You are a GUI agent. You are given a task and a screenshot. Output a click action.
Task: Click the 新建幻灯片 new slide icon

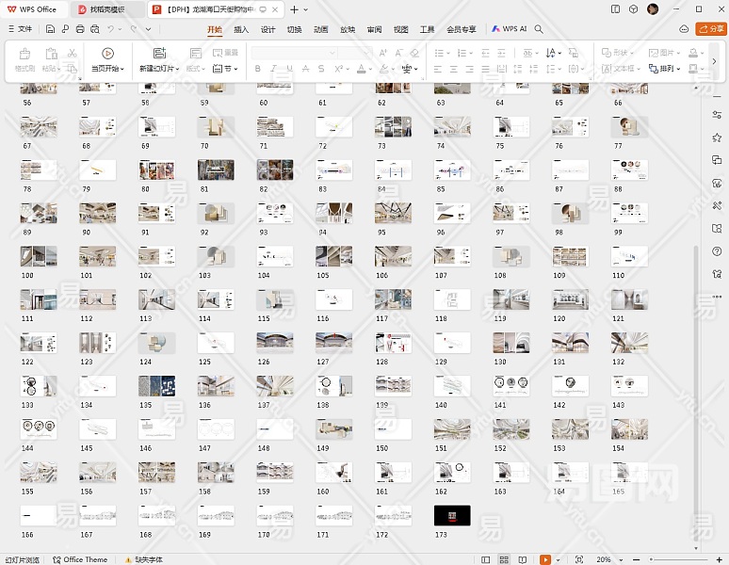158,54
